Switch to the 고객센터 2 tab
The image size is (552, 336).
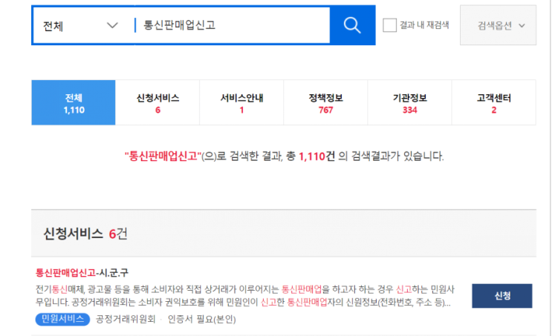tap(494, 102)
